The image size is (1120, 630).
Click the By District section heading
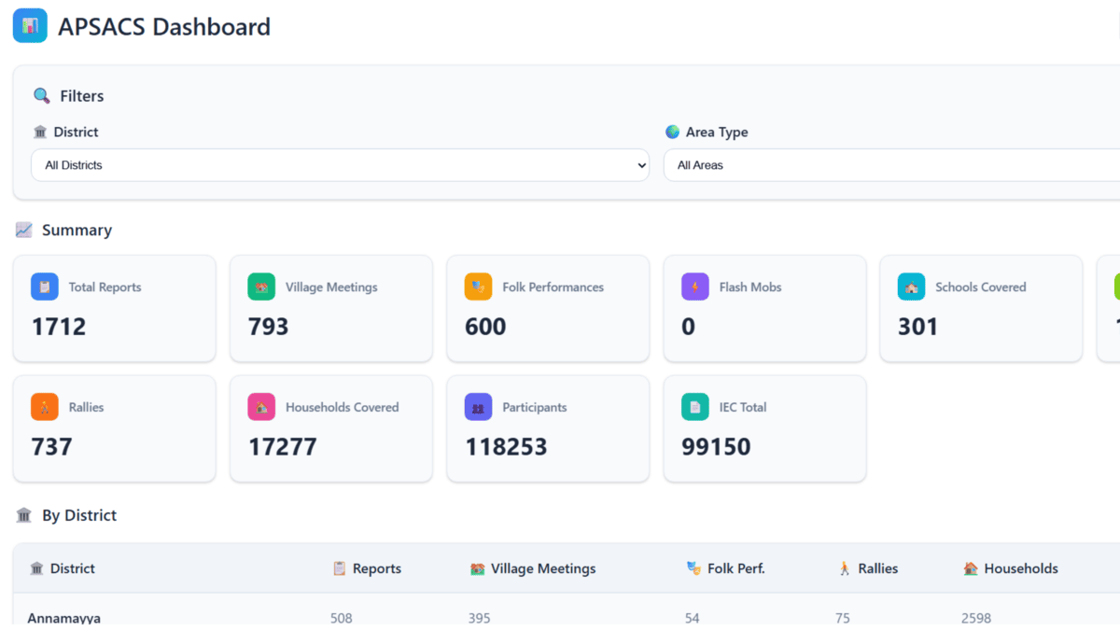65,514
